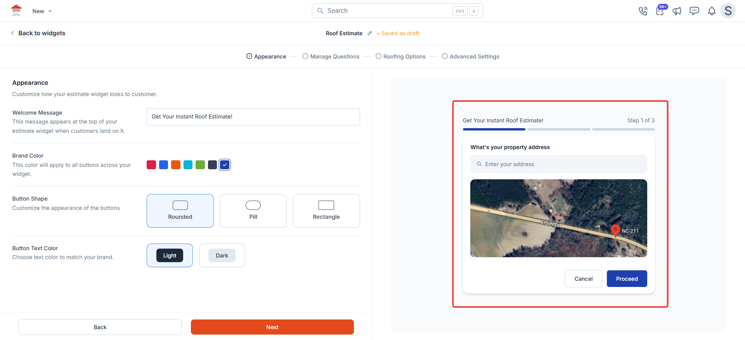Click the Enter your address field
The height and width of the screenshot is (340, 745).
click(559, 164)
